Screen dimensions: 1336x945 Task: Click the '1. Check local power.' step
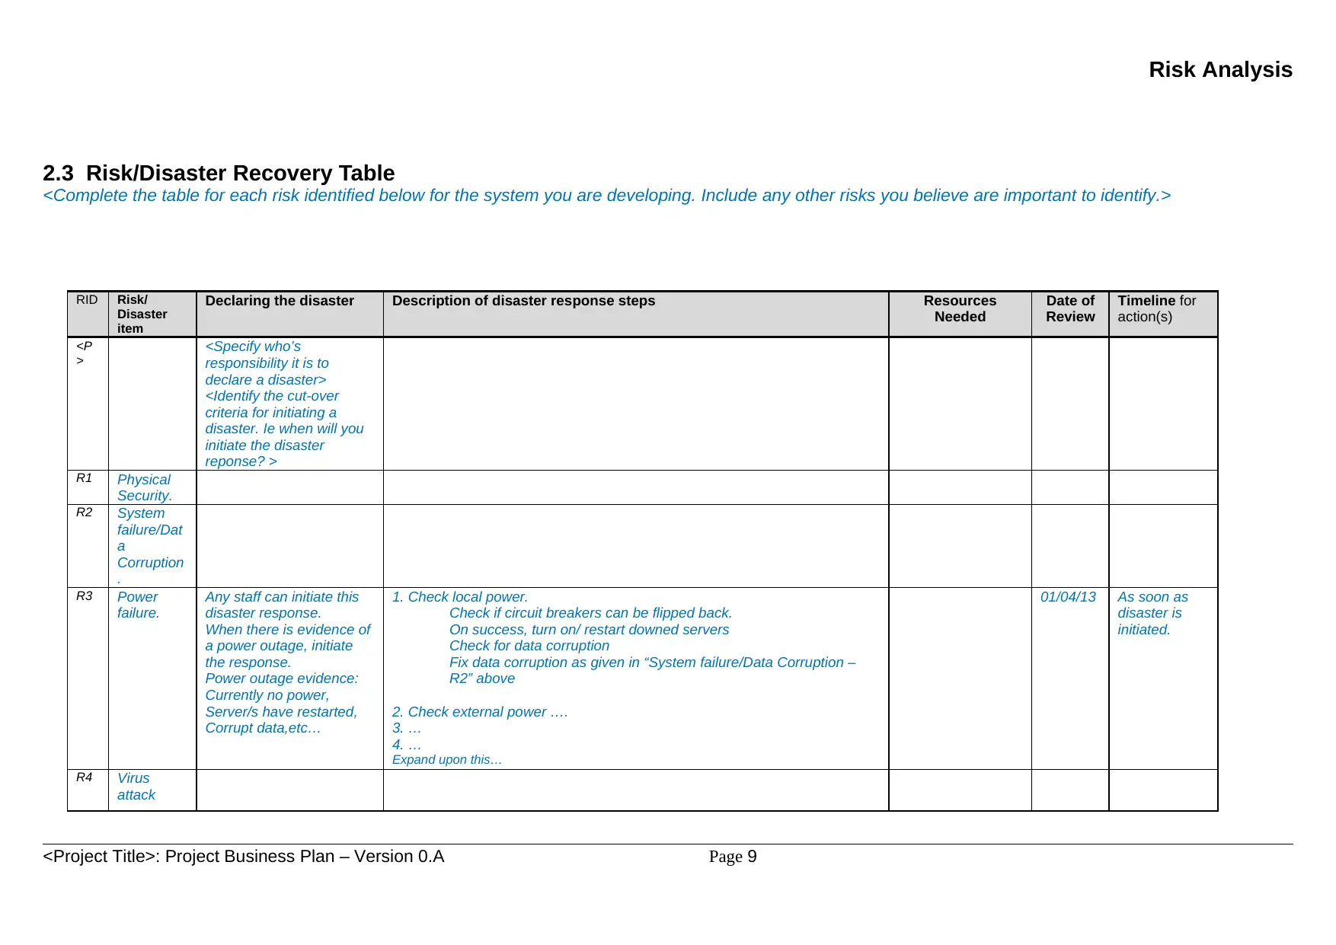click(459, 597)
